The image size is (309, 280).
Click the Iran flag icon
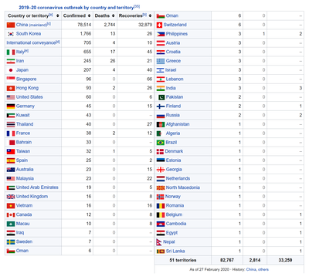coord(11,61)
